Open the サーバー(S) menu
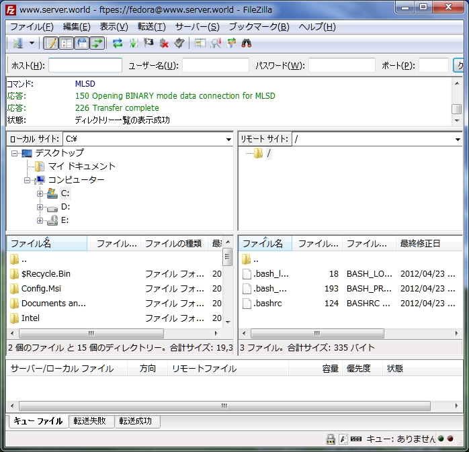 (197, 27)
